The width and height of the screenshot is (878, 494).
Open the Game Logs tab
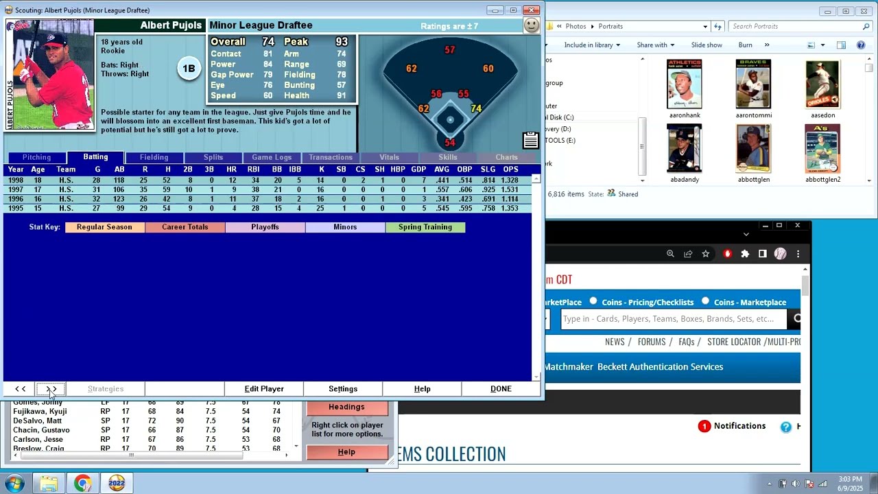(x=272, y=158)
